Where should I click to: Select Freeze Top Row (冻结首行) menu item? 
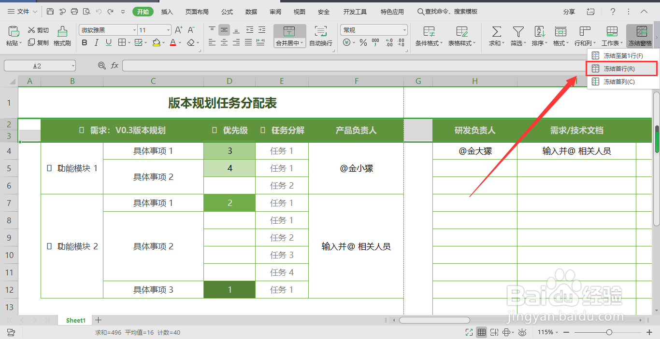[622, 69]
